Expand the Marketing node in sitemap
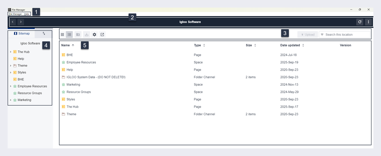 pyautogui.click(x=11, y=100)
